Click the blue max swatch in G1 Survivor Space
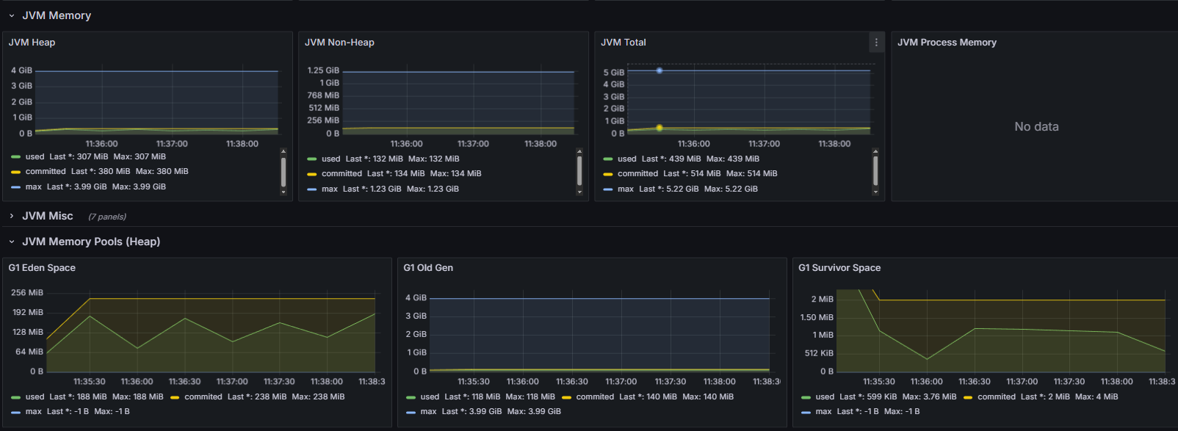This screenshot has width=1178, height=431. tap(806, 412)
